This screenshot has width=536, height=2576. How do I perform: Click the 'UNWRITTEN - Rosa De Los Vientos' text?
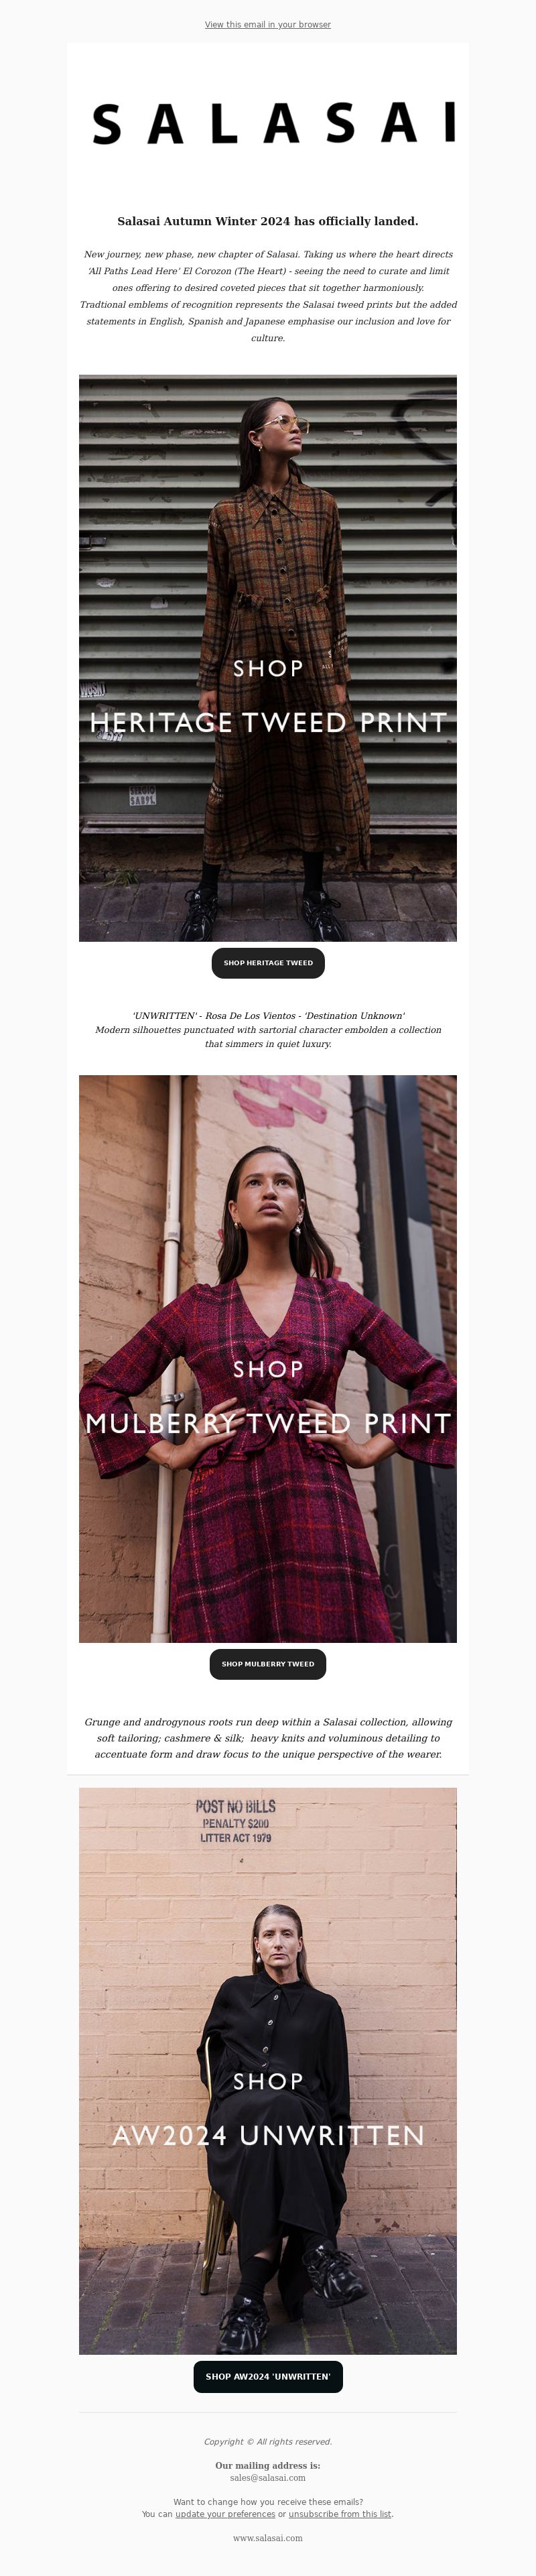[x=268, y=1015]
